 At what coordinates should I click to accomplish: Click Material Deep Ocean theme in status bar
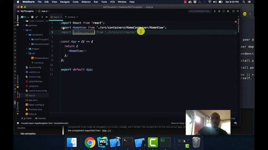[178, 123]
